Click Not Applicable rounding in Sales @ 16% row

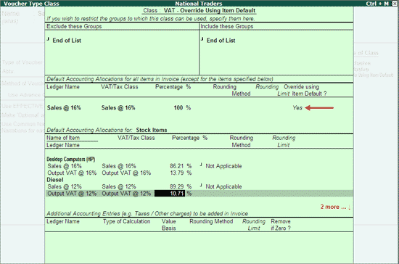(x=223, y=166)
